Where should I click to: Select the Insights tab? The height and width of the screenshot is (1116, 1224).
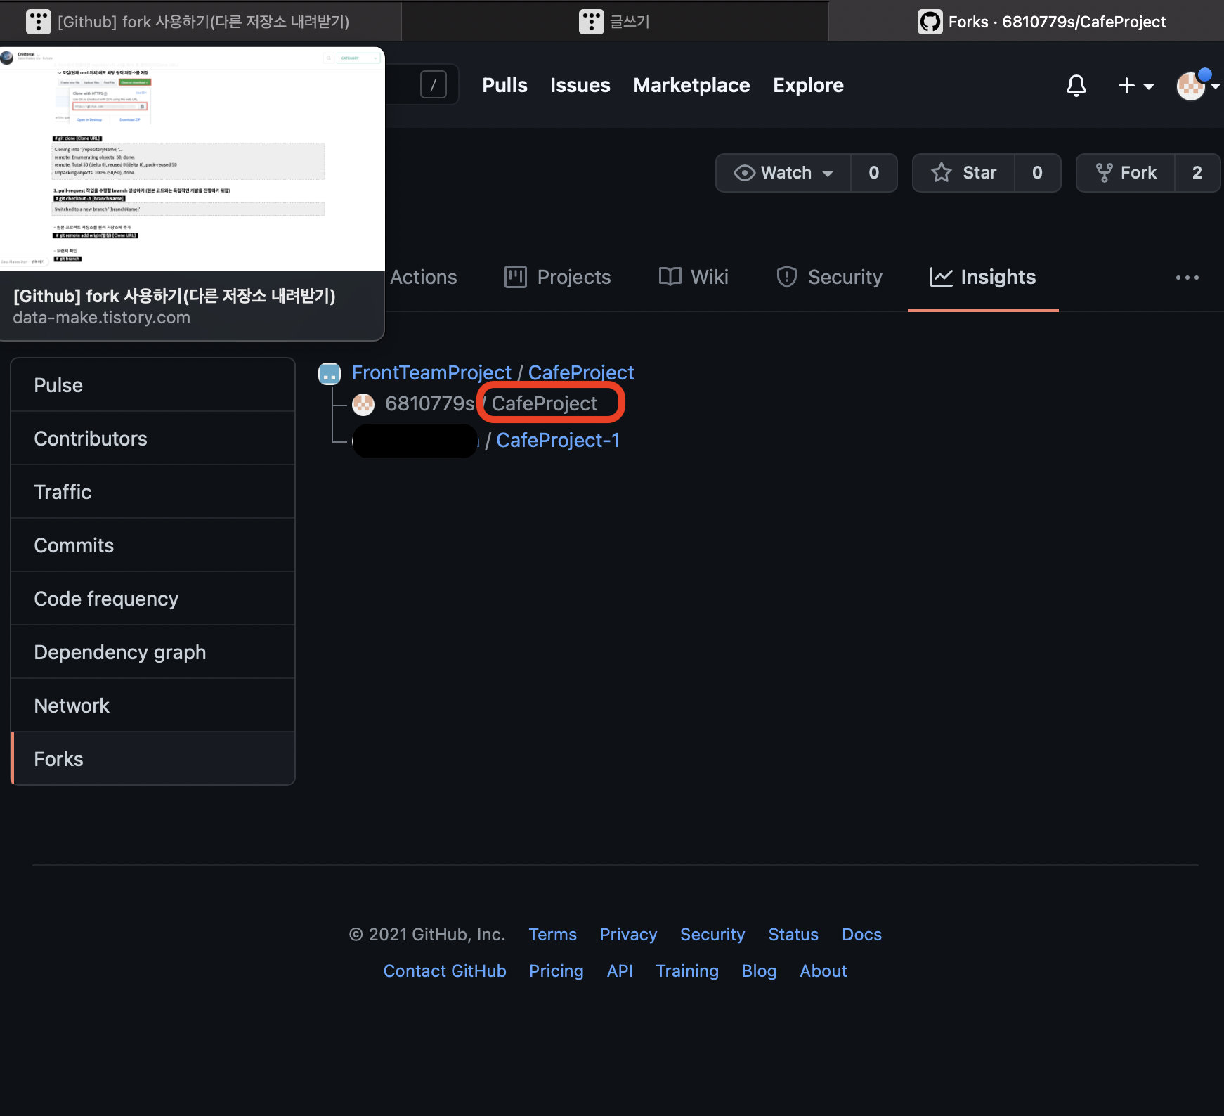click(983, 278)
